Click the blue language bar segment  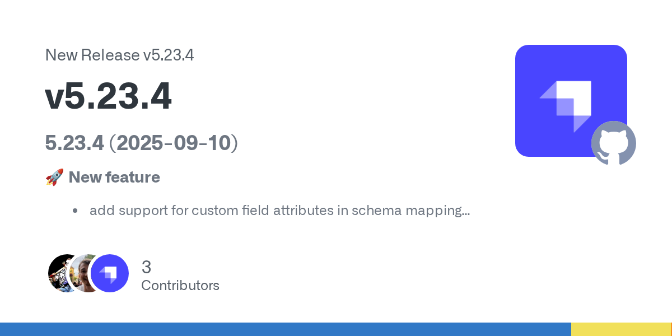click(x=286, y=329)
